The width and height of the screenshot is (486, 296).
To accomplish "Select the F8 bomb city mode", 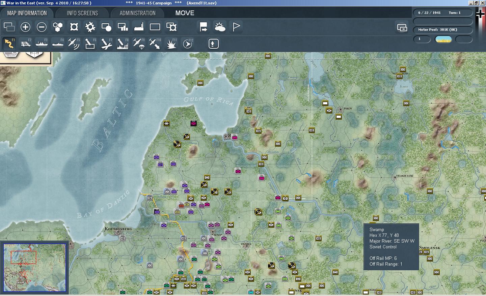I will tap(123, 44).
